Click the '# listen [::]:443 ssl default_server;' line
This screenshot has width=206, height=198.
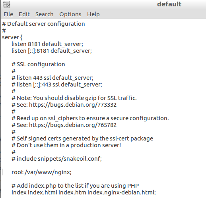point(57,85)
